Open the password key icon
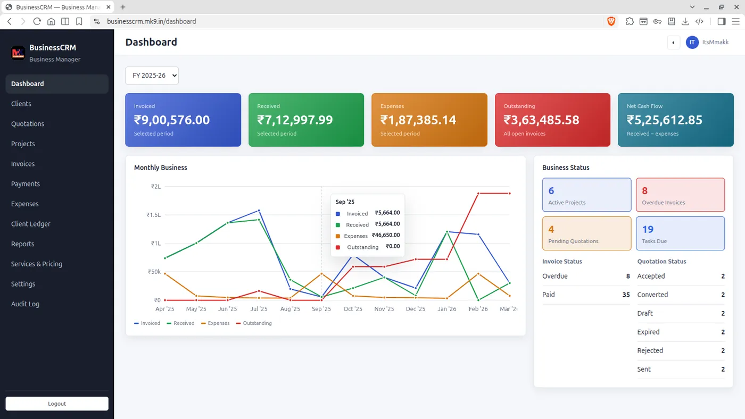745x419 pixels. coord(658,21)
